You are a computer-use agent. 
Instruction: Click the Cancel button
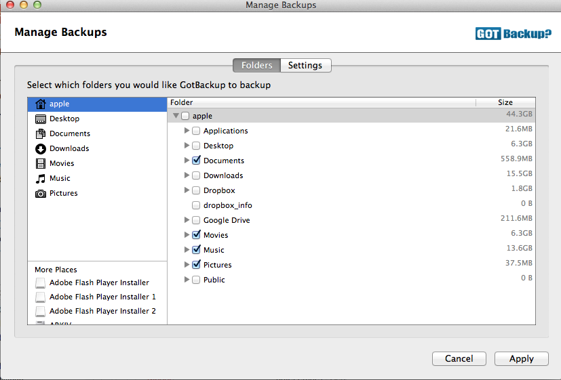459,359
